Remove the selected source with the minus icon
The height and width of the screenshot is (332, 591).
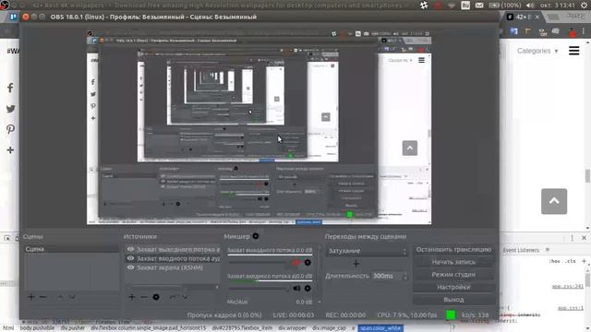tap(144, 297)
